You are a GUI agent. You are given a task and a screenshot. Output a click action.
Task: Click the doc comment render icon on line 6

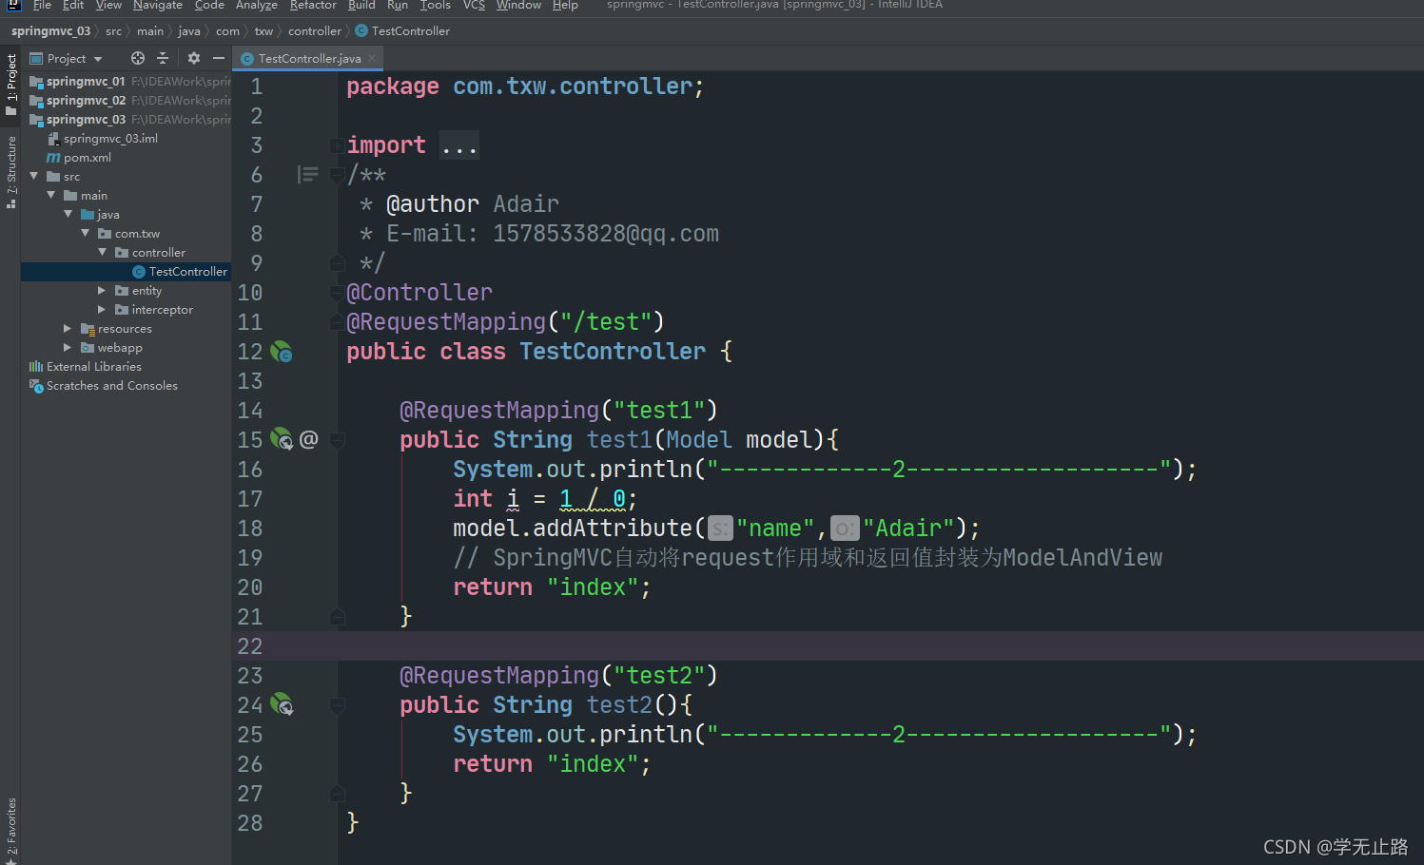tap(307, 174)
